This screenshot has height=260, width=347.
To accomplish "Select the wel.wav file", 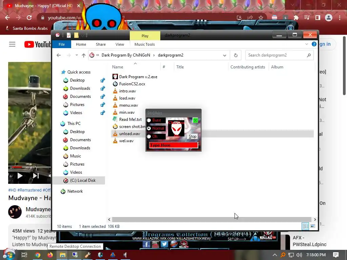I will pyautogui.click(x=126, y=141).
